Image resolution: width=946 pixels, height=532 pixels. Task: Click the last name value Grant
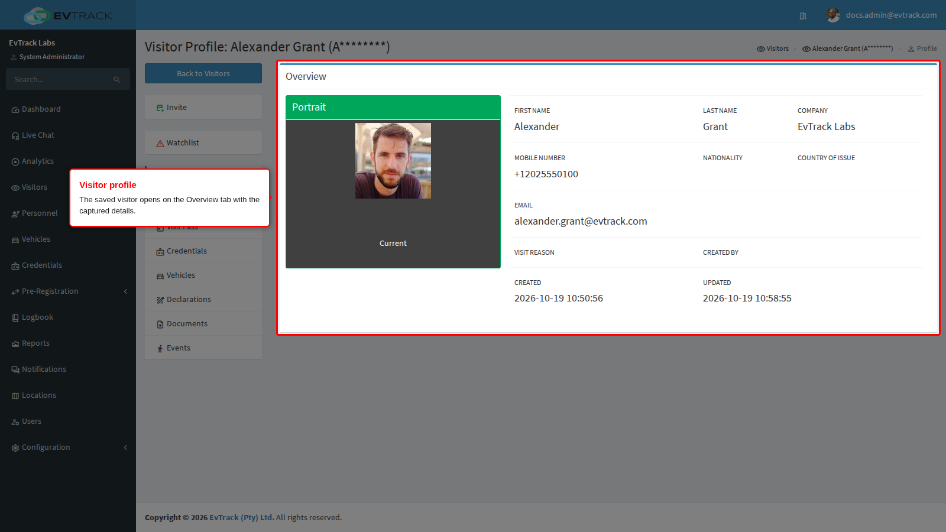coord(715,127)
